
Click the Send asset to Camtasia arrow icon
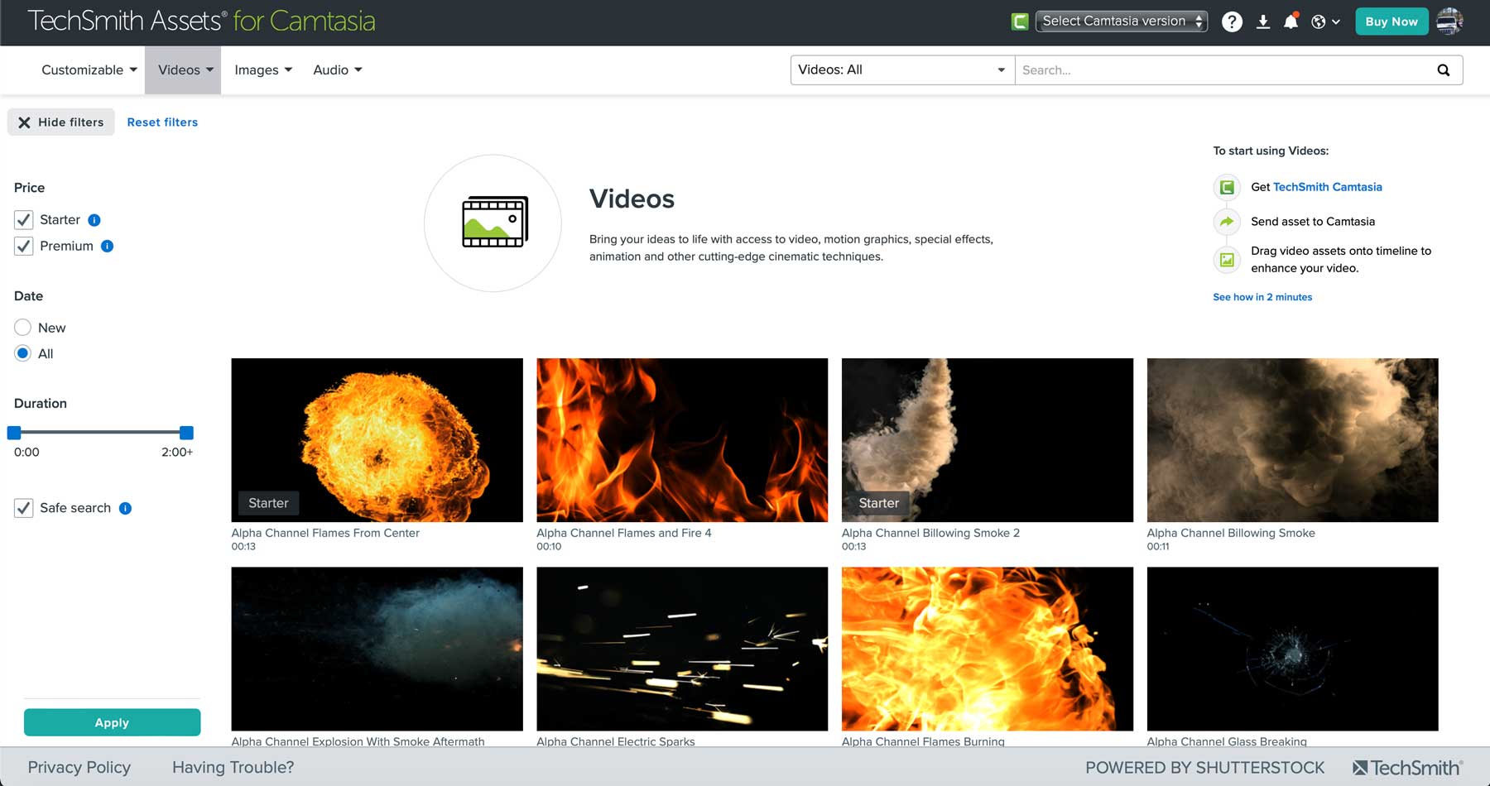point(1226,222)
